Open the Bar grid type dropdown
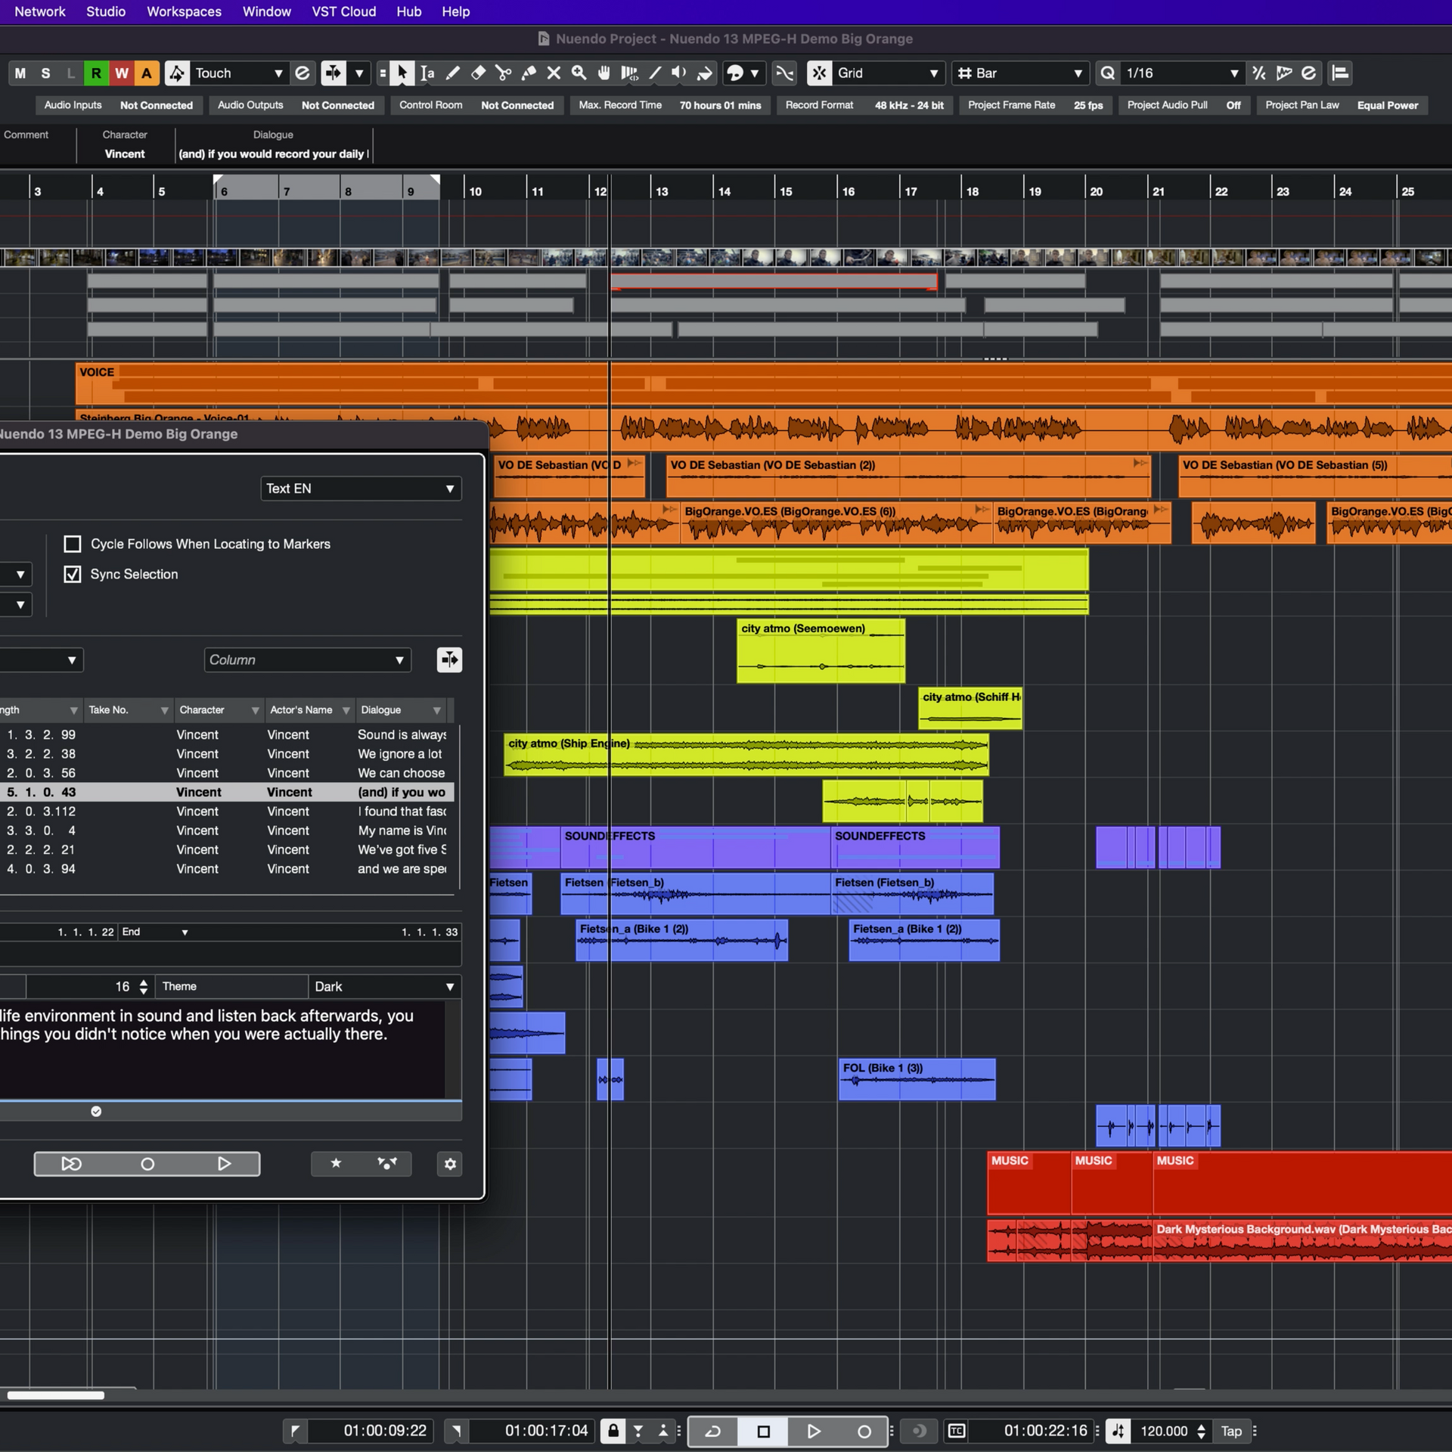The width and height of the screenshot is (1452, 1452). point(1020,73)
